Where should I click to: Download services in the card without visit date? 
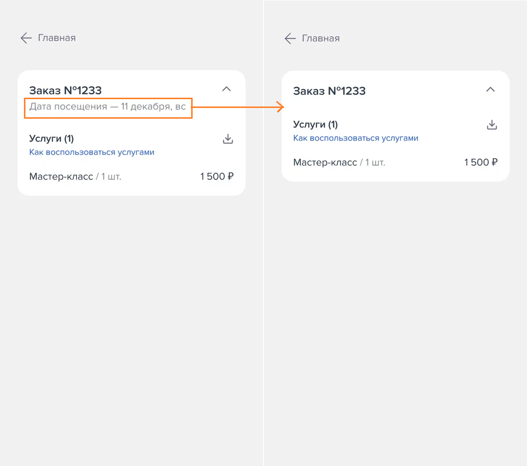pos(492,125)
